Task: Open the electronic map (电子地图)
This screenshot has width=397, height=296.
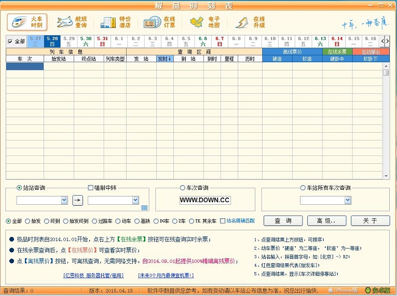Action: 204,22
